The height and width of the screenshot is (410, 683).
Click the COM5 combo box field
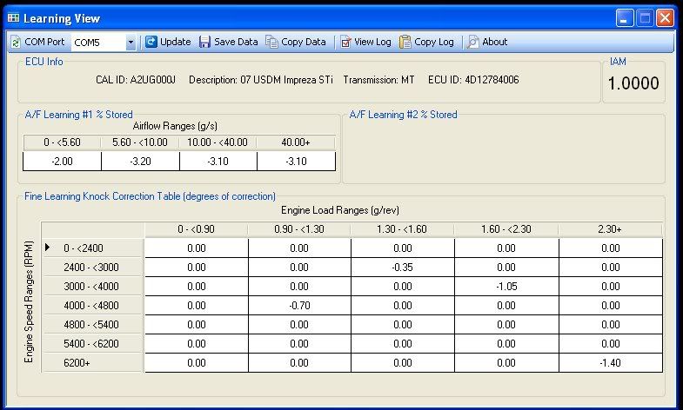[x=97, y=42]
